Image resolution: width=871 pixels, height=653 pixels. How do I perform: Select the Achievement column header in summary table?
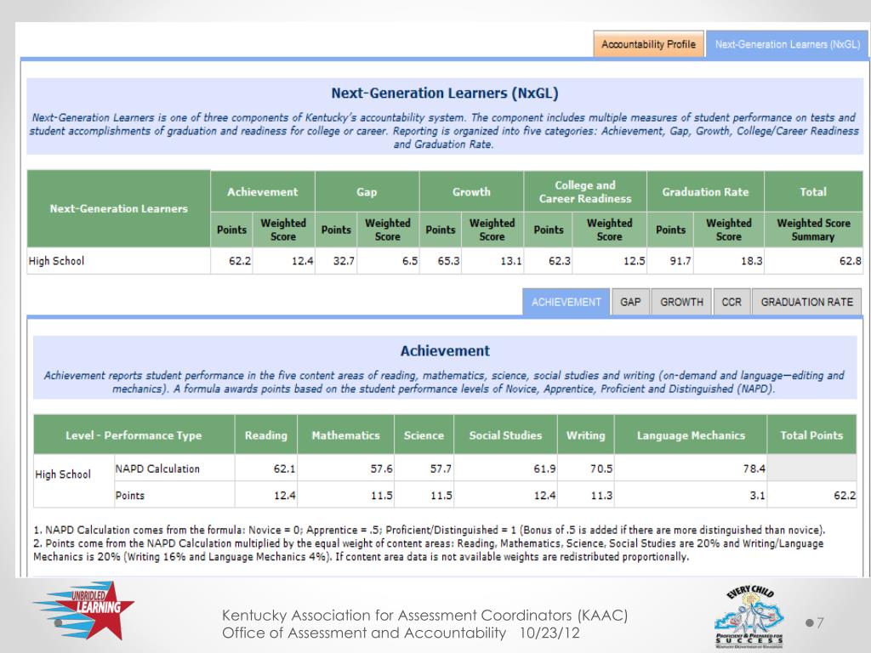tap(262, 191)
